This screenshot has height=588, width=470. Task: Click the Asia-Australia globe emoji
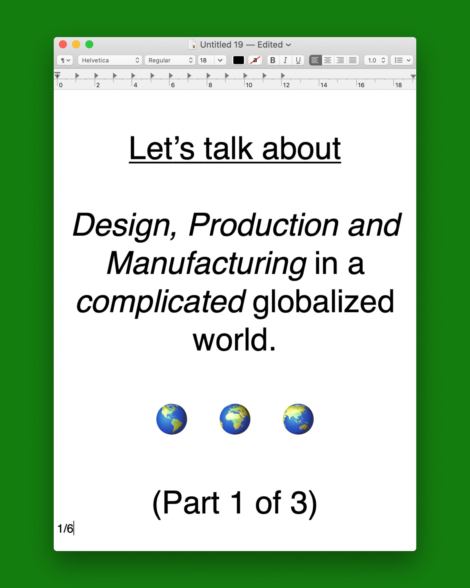pos(298,419)
